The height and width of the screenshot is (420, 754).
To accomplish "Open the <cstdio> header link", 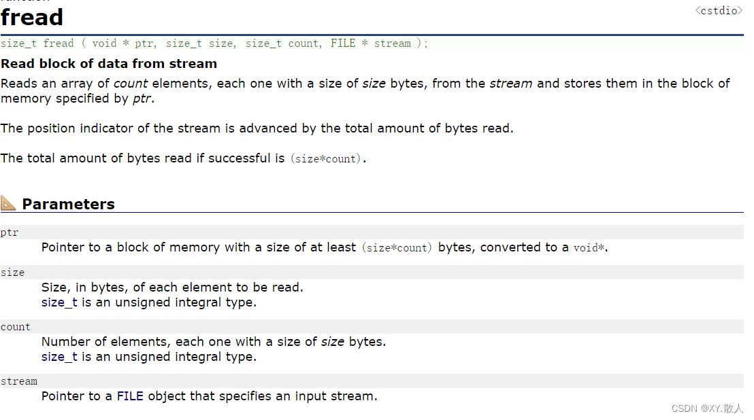I will 719,11.
